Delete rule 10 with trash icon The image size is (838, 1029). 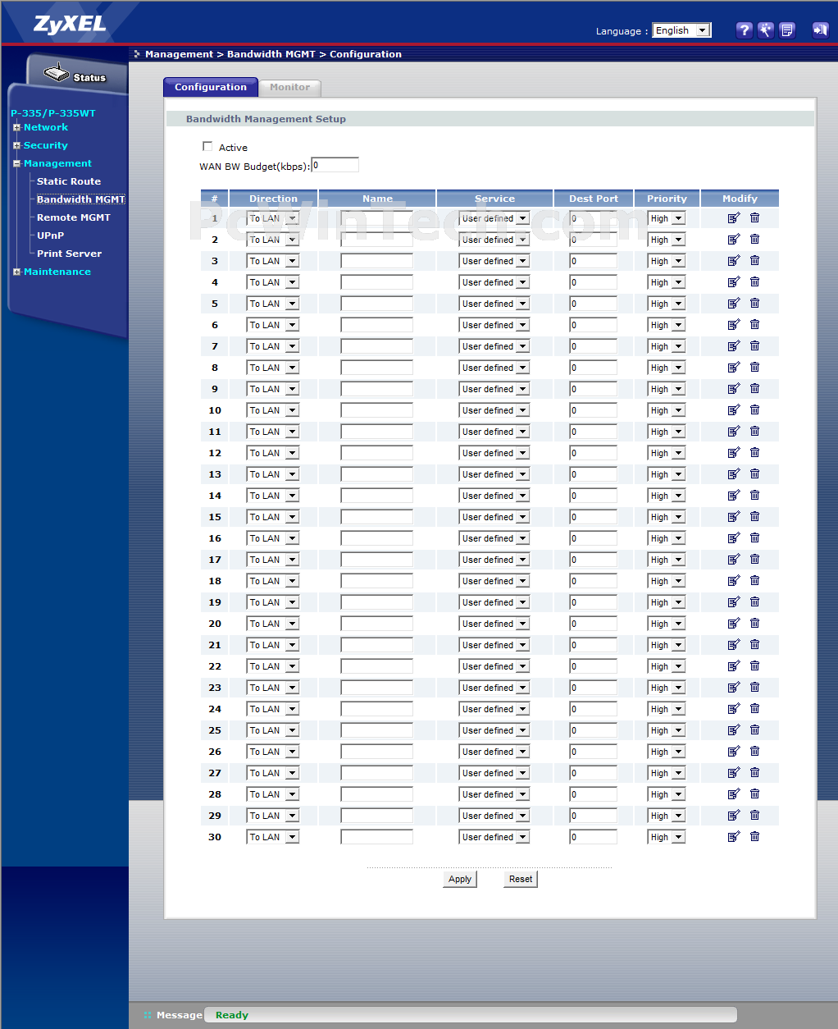[x=754, y=410]
